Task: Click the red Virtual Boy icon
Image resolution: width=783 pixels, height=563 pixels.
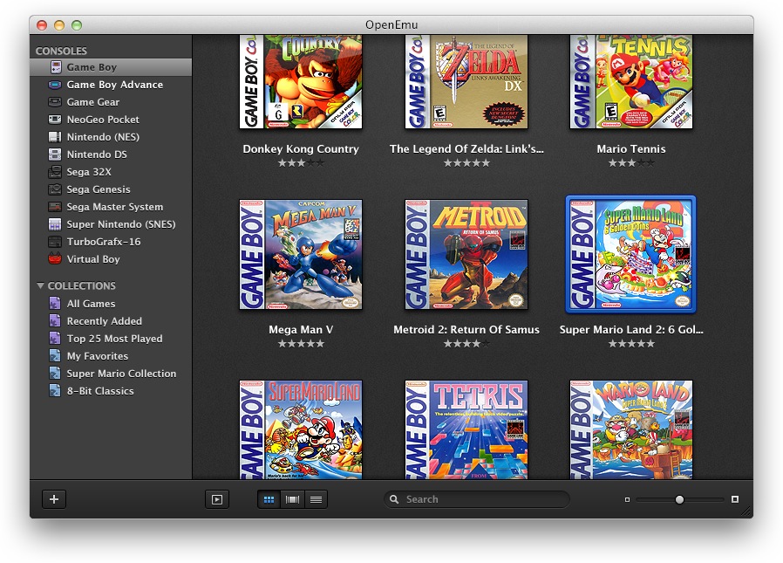Action: pyautogui.click(x=54, y=259)
